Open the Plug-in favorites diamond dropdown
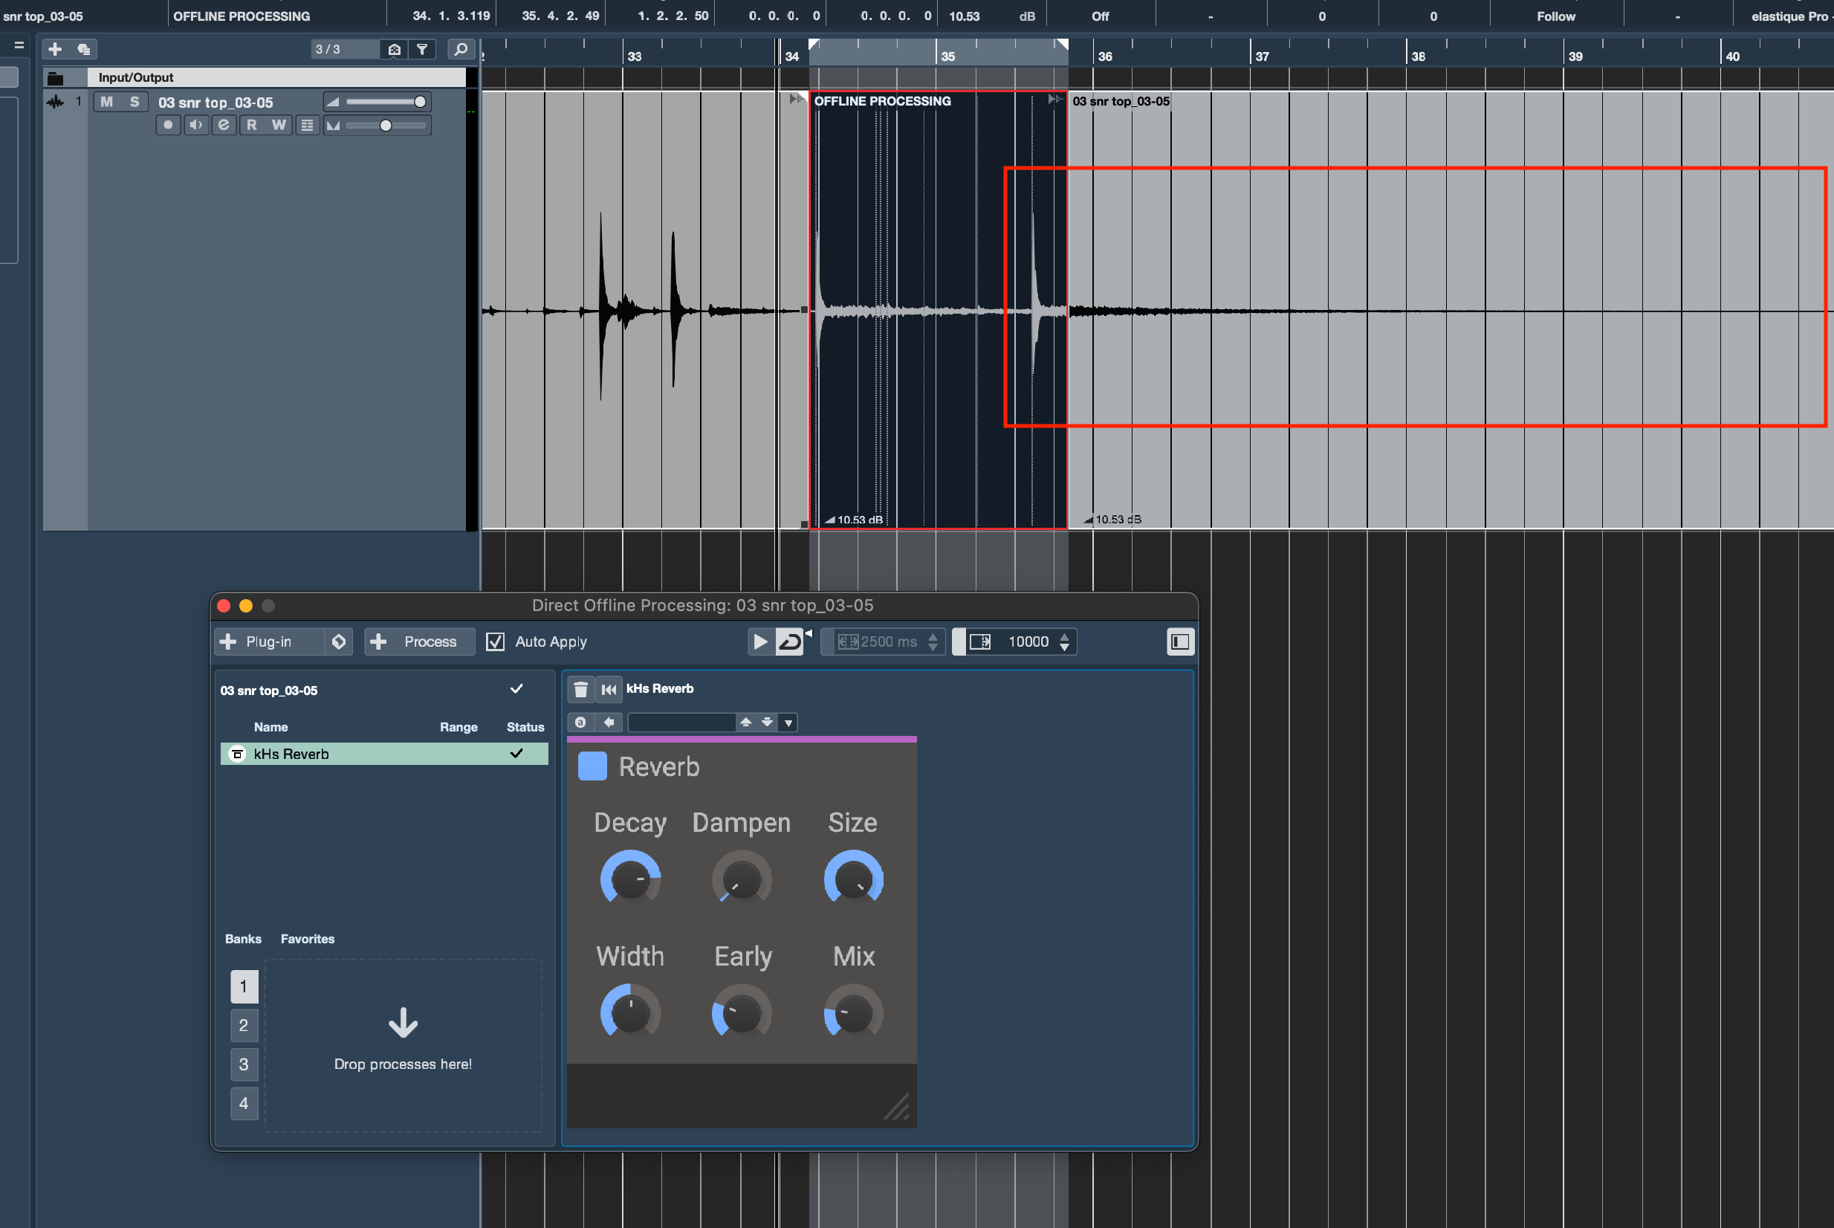Image resolution: width=1834 pixels, height=1228 pixels. tap(339, 642)
